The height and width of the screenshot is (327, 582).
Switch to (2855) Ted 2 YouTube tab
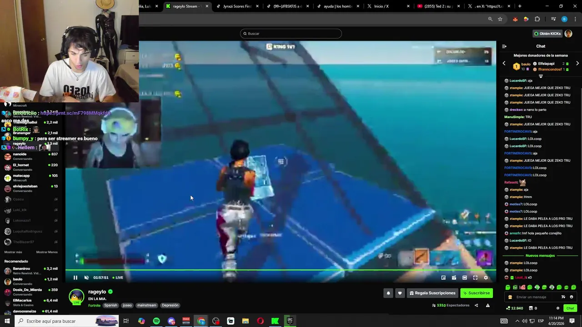(439, 6)
